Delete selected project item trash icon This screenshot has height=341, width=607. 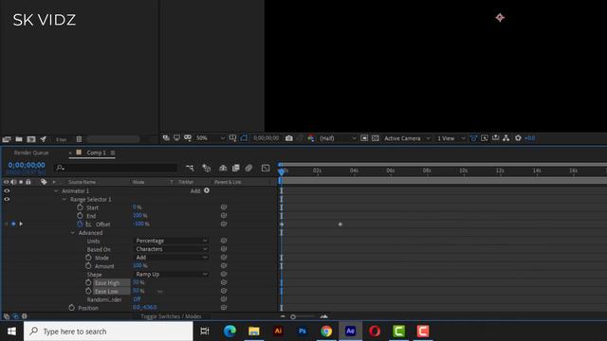tap(79, 139)
